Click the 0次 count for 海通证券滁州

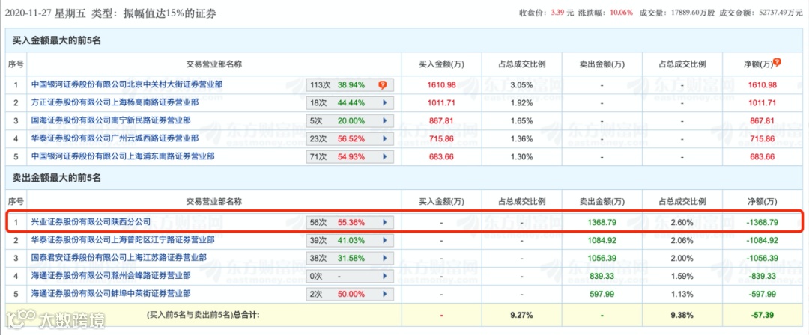pyautogui.click(x=316, y=276)
